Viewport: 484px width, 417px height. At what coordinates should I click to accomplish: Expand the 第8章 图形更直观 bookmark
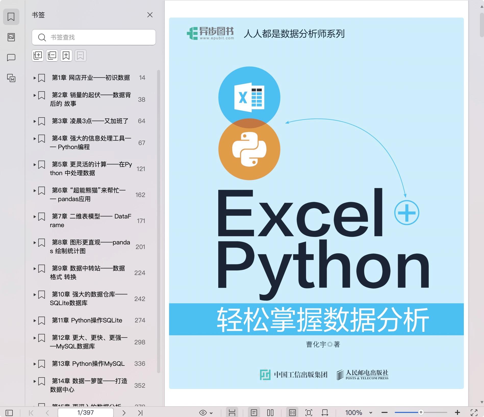[35, 242]
